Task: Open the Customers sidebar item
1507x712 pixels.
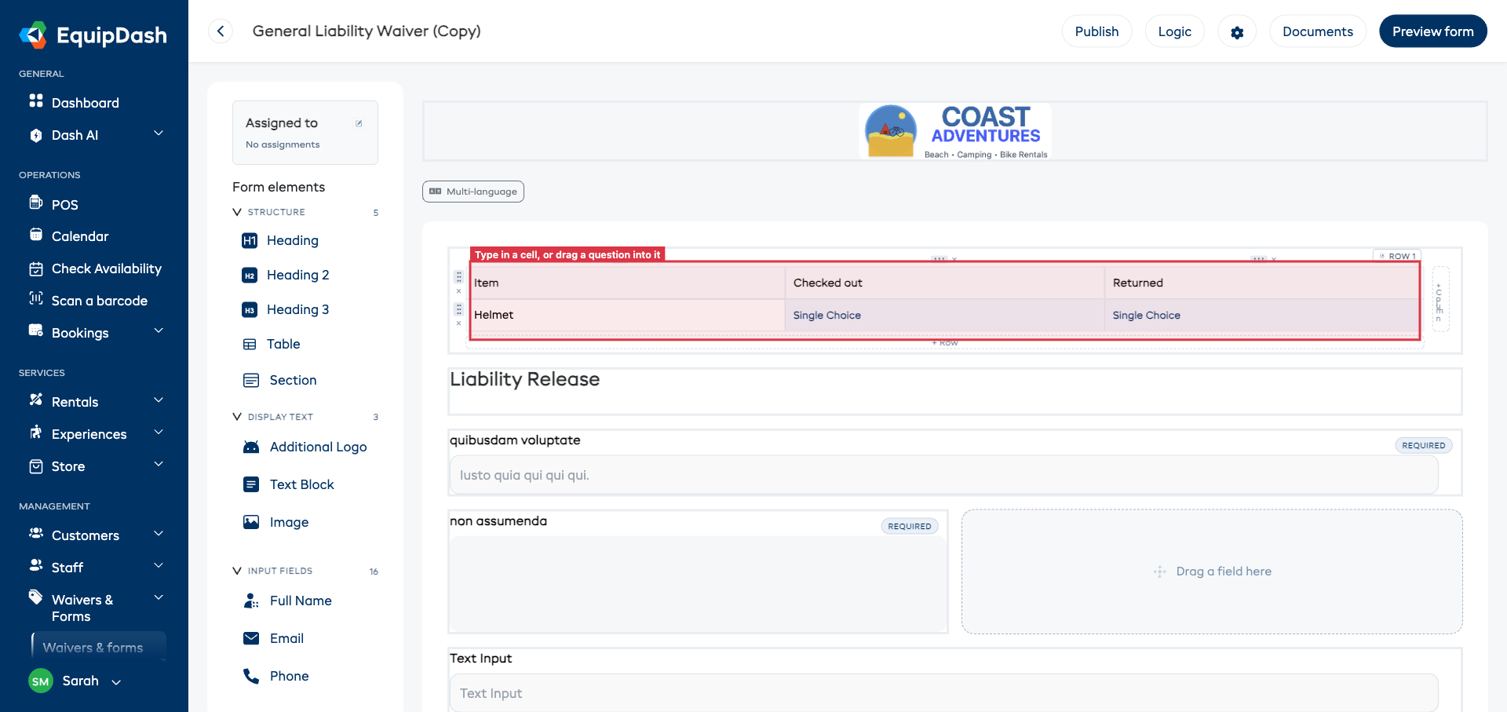Action: click(x=85, y=535)
